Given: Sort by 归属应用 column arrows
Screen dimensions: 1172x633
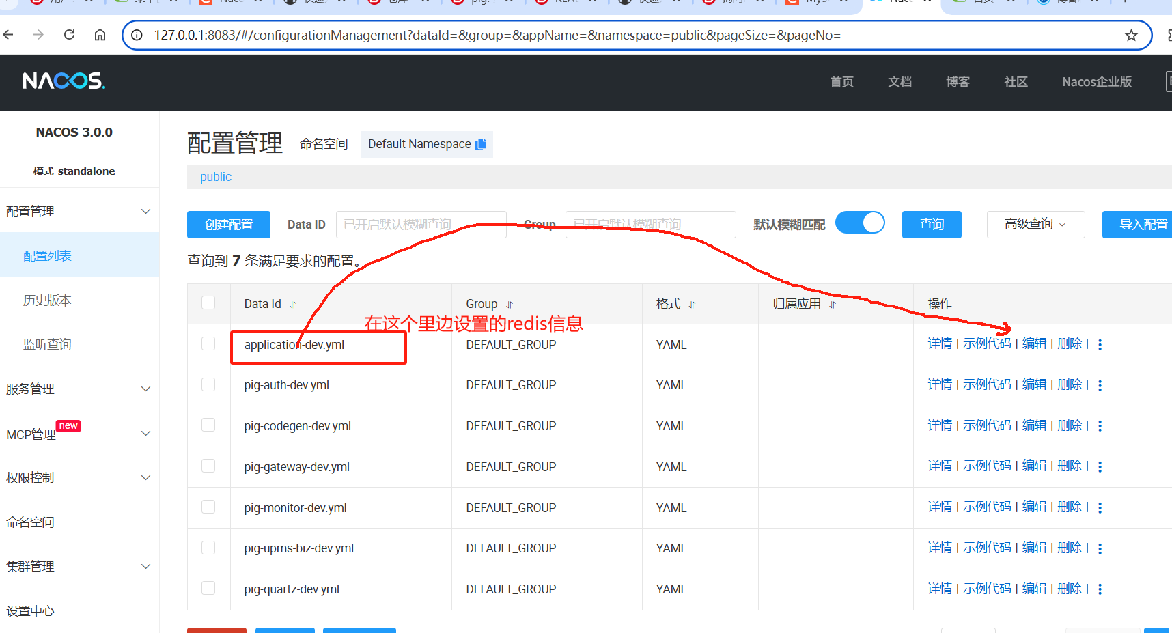Looking at the screenshot, I should 833,305.
